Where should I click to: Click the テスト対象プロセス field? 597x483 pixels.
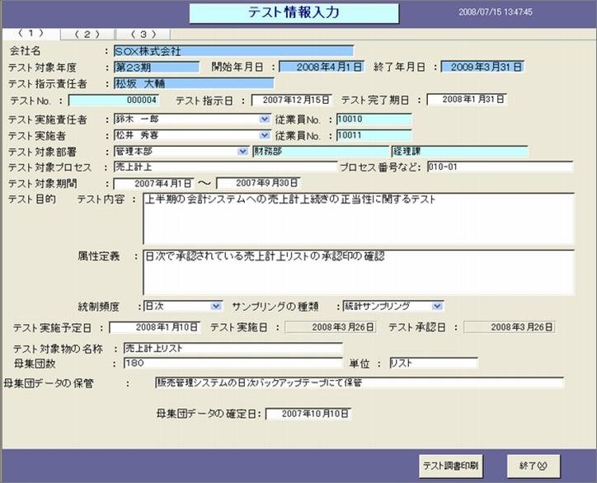pos(225,167)
